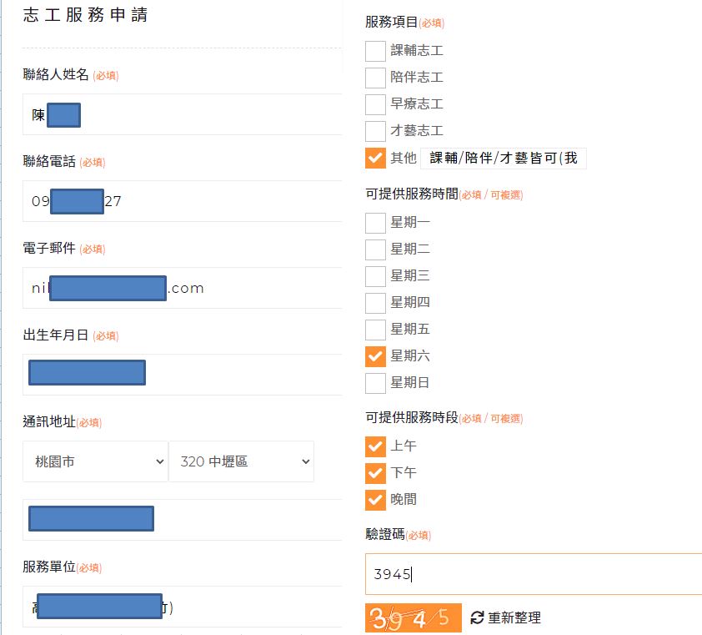
Task: Check the 星期五 availability box
Action: pos(374,329)
